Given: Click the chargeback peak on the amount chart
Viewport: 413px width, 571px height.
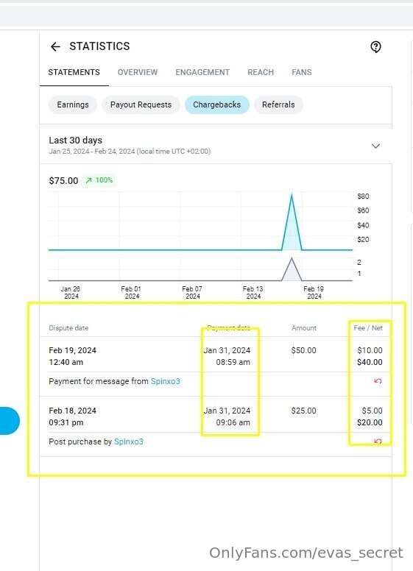Looking at the screenshot, I should click(x=292, y=194).
